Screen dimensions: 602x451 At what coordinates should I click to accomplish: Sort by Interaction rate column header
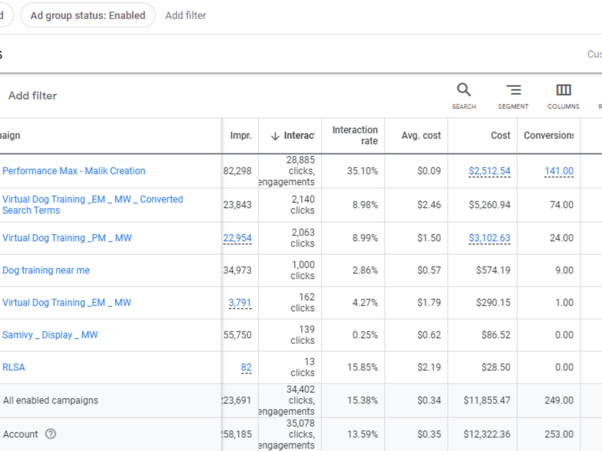point(355,135)
